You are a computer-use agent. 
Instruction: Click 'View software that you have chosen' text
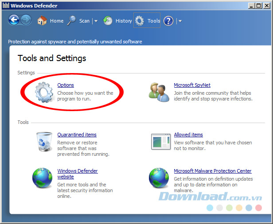point(213,145)
